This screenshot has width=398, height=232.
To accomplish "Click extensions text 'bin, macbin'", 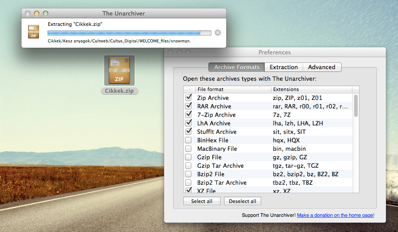I will [289, 149].
